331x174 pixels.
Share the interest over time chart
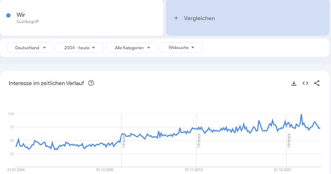pos(317,83)
